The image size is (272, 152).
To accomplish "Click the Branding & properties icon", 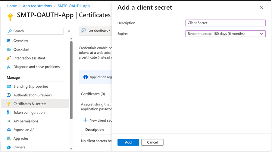I will pos(9,87).
